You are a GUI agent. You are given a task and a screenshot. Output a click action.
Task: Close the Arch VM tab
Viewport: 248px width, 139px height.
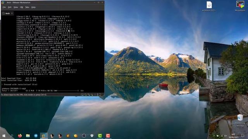point(12,14)
